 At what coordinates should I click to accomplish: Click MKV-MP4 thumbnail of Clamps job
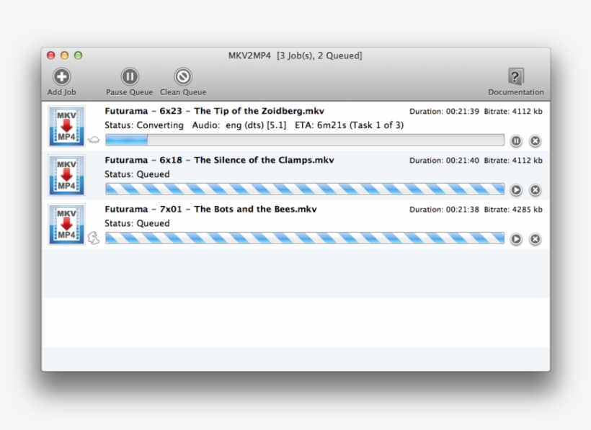pyautogui.click(x=66, y=175)
